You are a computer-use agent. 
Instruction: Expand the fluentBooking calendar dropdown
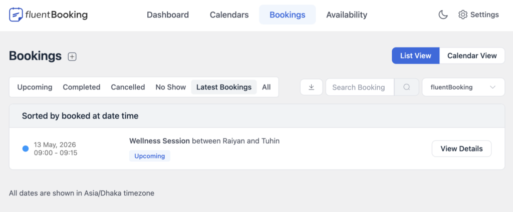coord(463,87)
